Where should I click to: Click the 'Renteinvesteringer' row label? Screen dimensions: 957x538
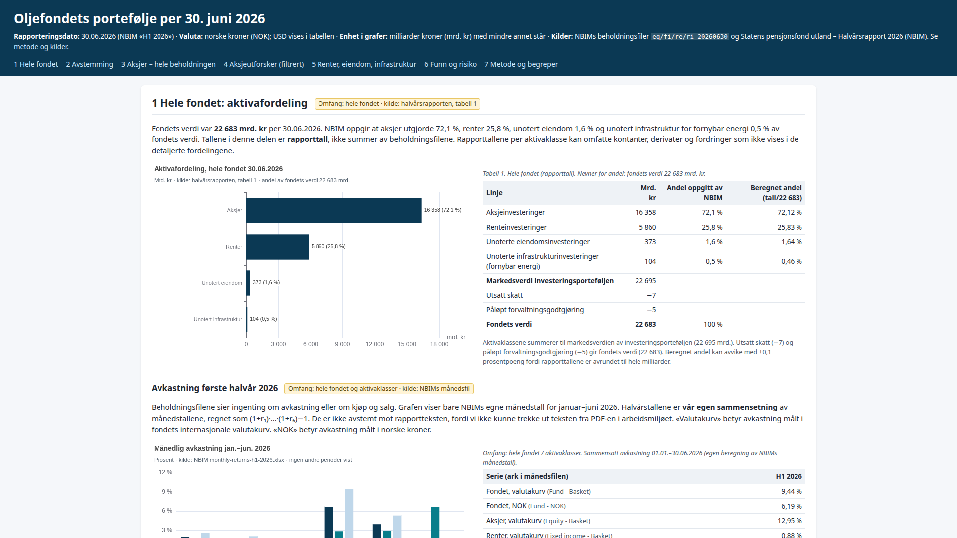coord(516,227)
